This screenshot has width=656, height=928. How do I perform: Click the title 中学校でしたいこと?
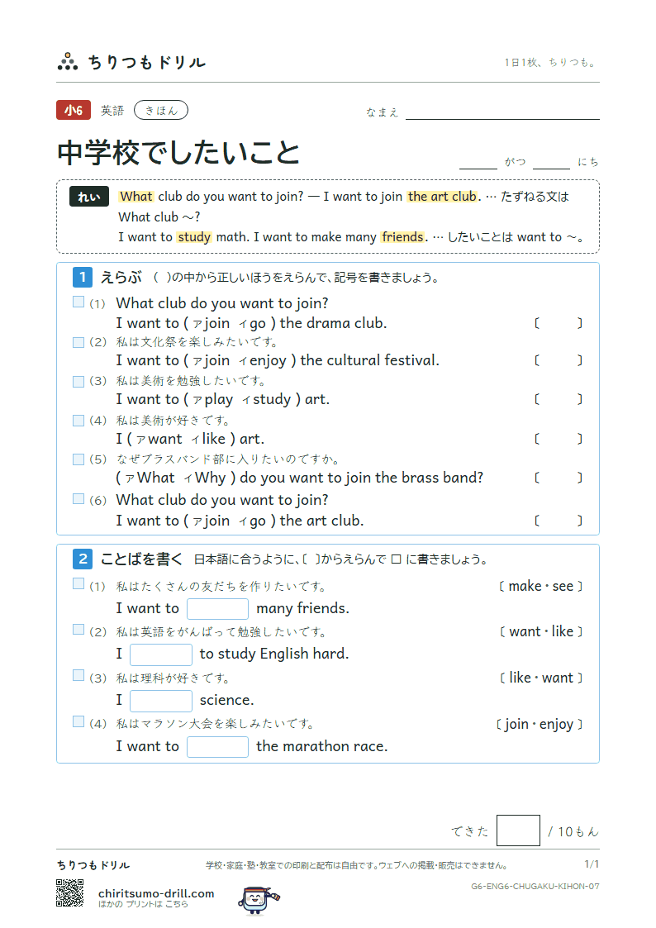pos(178,153)
